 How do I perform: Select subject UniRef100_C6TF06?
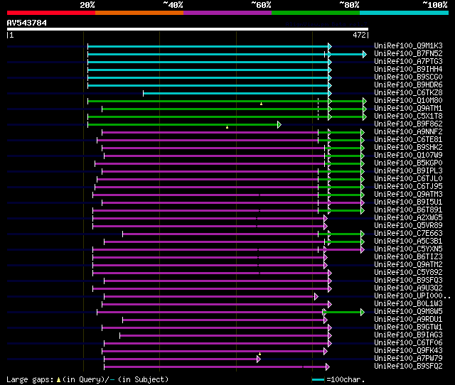(408, 343)
